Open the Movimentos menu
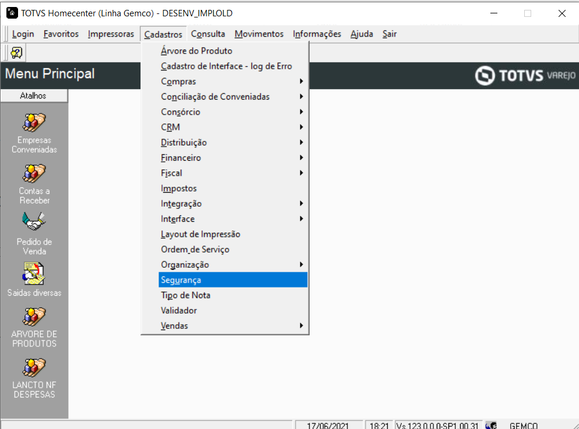This screenshot has height=429, width=579. click(259, 34)
